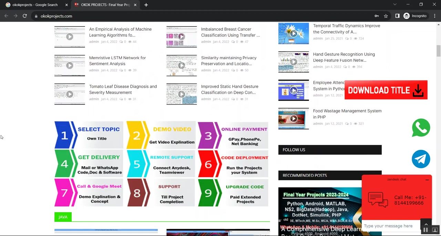Click the 'Upgrade Code' step 9 banner

[x=233, y=193]
